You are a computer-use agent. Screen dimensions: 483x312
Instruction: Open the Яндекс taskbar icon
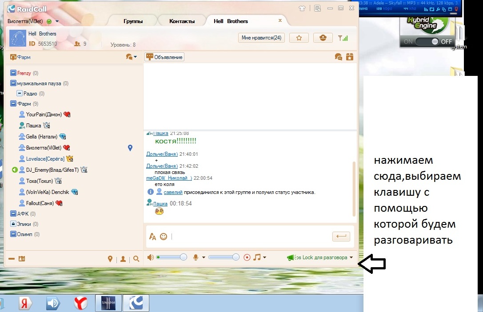point(24,304)
